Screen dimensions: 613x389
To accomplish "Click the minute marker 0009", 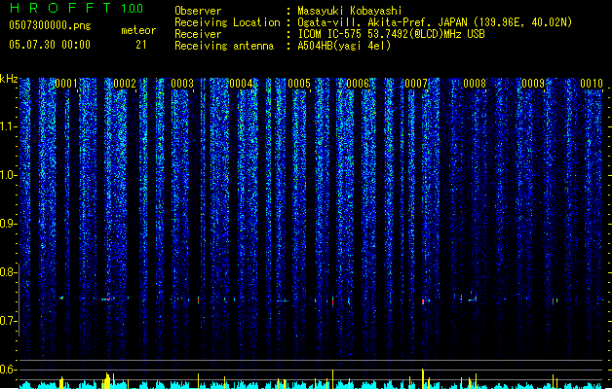I will [533, 84].
